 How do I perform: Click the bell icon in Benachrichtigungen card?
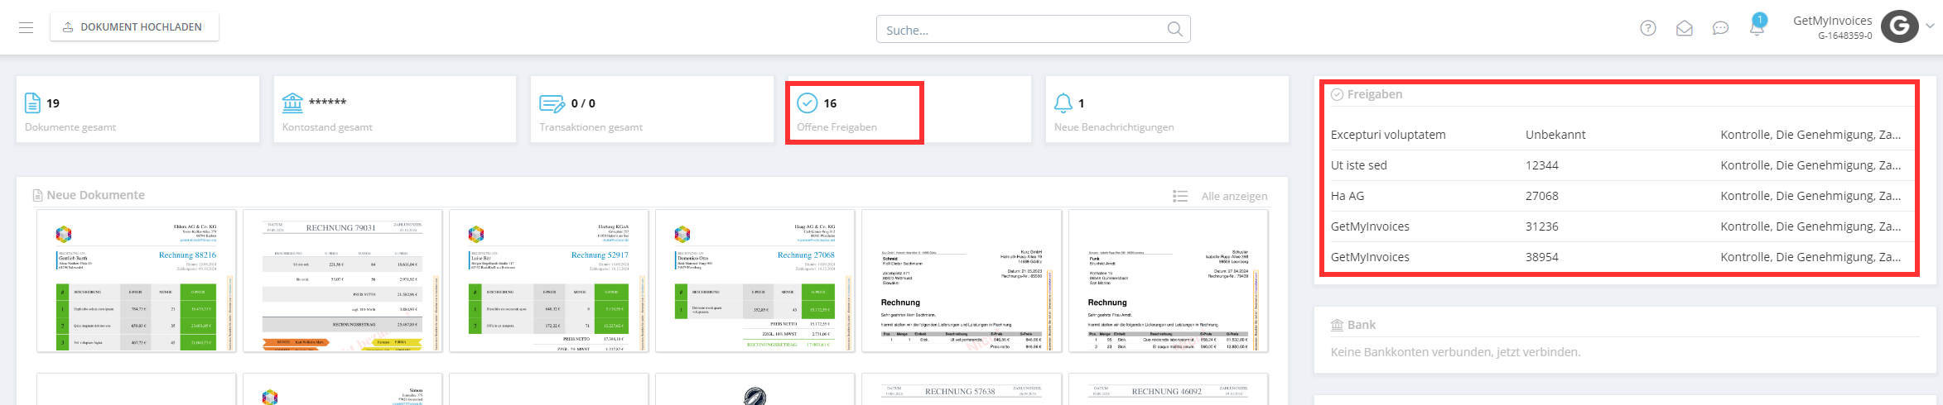[1063, 102]
